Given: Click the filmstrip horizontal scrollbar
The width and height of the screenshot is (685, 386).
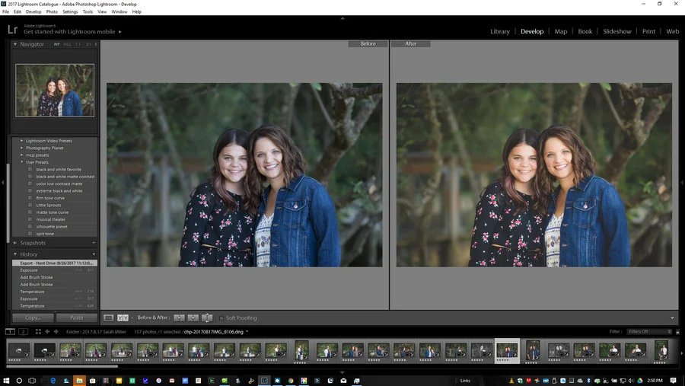Looking at the screenshot, I should (62, 366).
